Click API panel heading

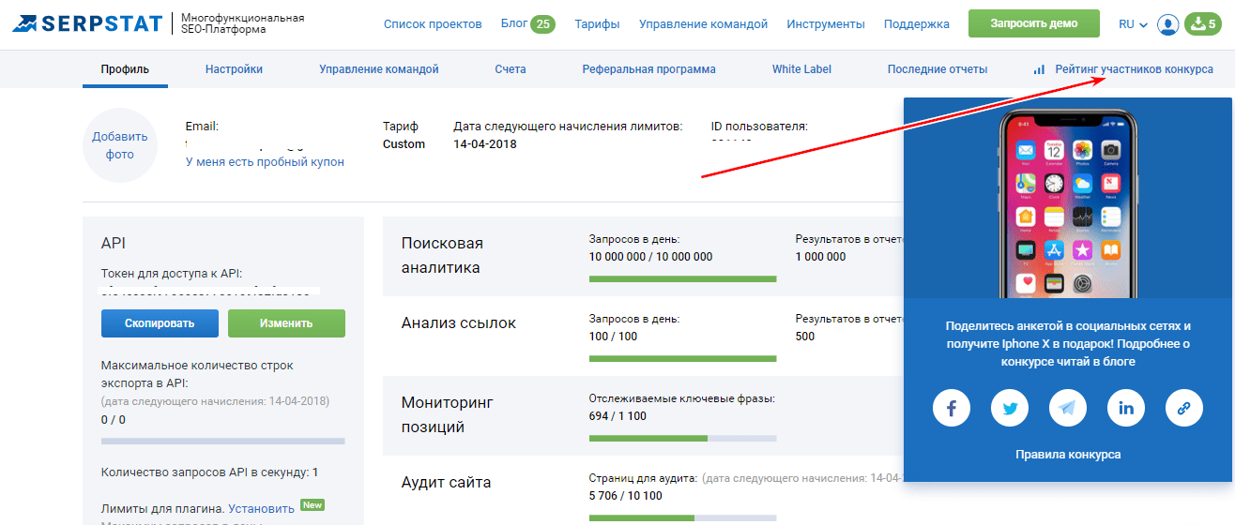pyautogui.click(x=114, y=243)
